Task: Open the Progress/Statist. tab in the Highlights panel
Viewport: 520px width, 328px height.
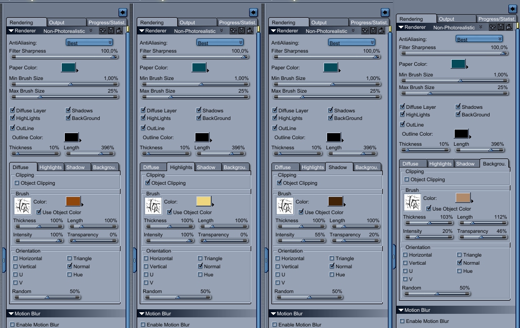Action: coord(237,22)
